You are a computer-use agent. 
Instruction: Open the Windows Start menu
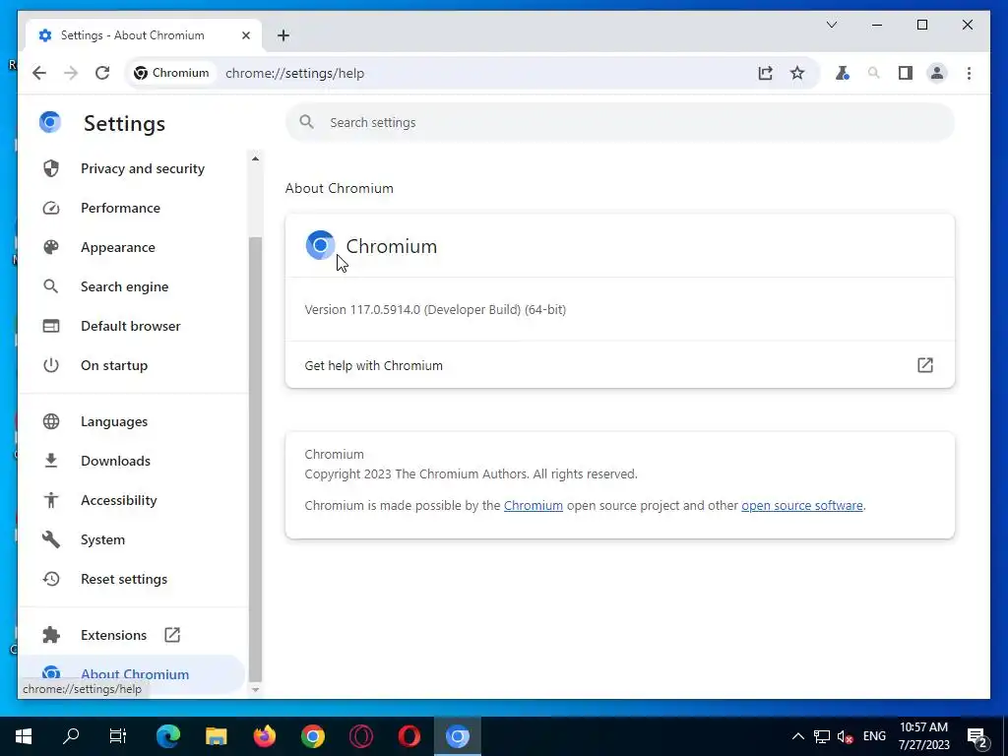[x=24, y=736]
